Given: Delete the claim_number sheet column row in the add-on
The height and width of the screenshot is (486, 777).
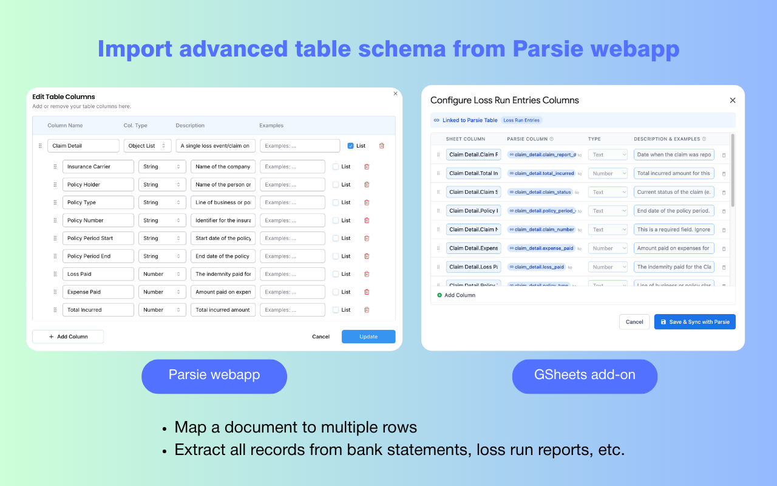Looking at the screenshot, I should click(x=724, y=230).
